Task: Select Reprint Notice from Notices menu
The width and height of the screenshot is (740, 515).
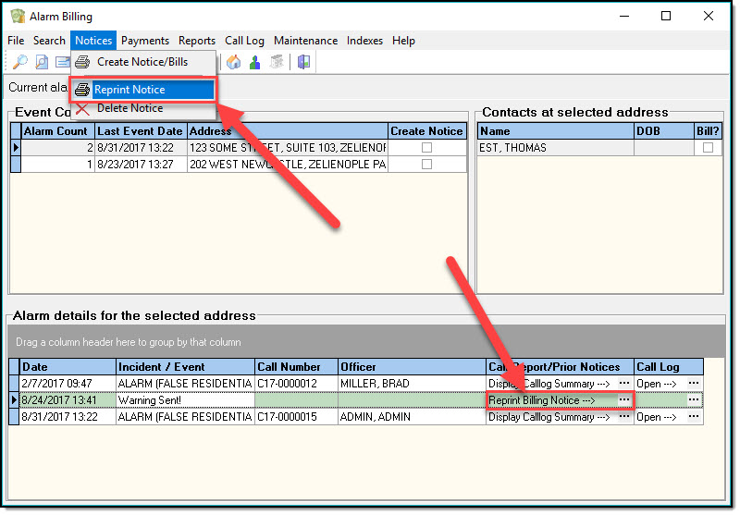Action: point(129,90)
